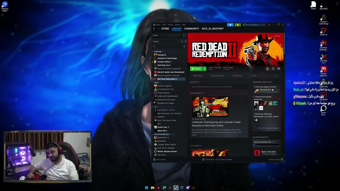Open the Guides link
This screenshot has height=191, width=340.
[254, 76]
